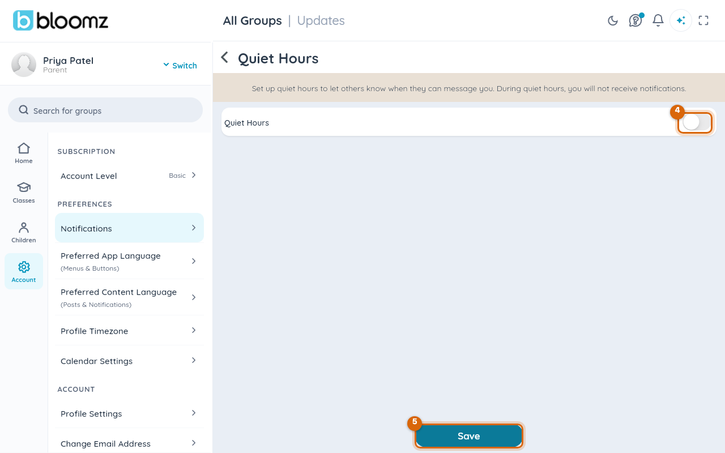Screen dimensions: 725x453
Task: Expand Calendar Settings chevron
Action: point(194,360)
